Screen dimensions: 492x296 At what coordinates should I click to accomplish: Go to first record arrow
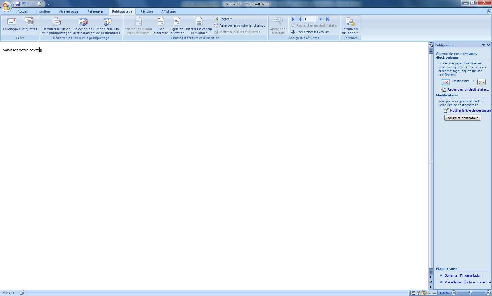[x=293, y=19]
